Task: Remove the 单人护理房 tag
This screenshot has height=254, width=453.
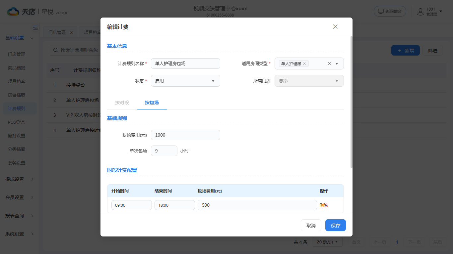Action: [x=304, y=63]
